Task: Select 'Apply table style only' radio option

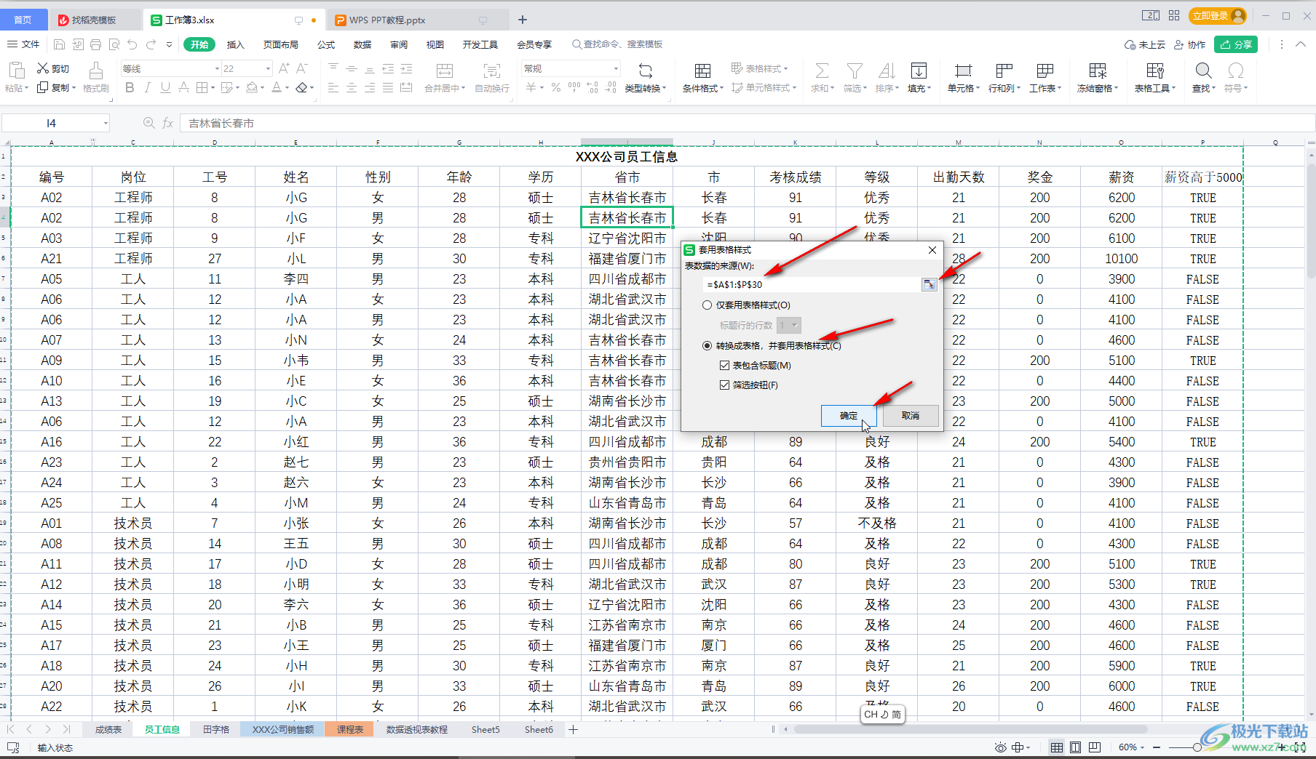Action: click(x=707, y=305)
